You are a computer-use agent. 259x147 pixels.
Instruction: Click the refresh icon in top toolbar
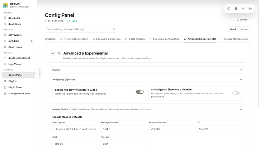tap(229, 9)
